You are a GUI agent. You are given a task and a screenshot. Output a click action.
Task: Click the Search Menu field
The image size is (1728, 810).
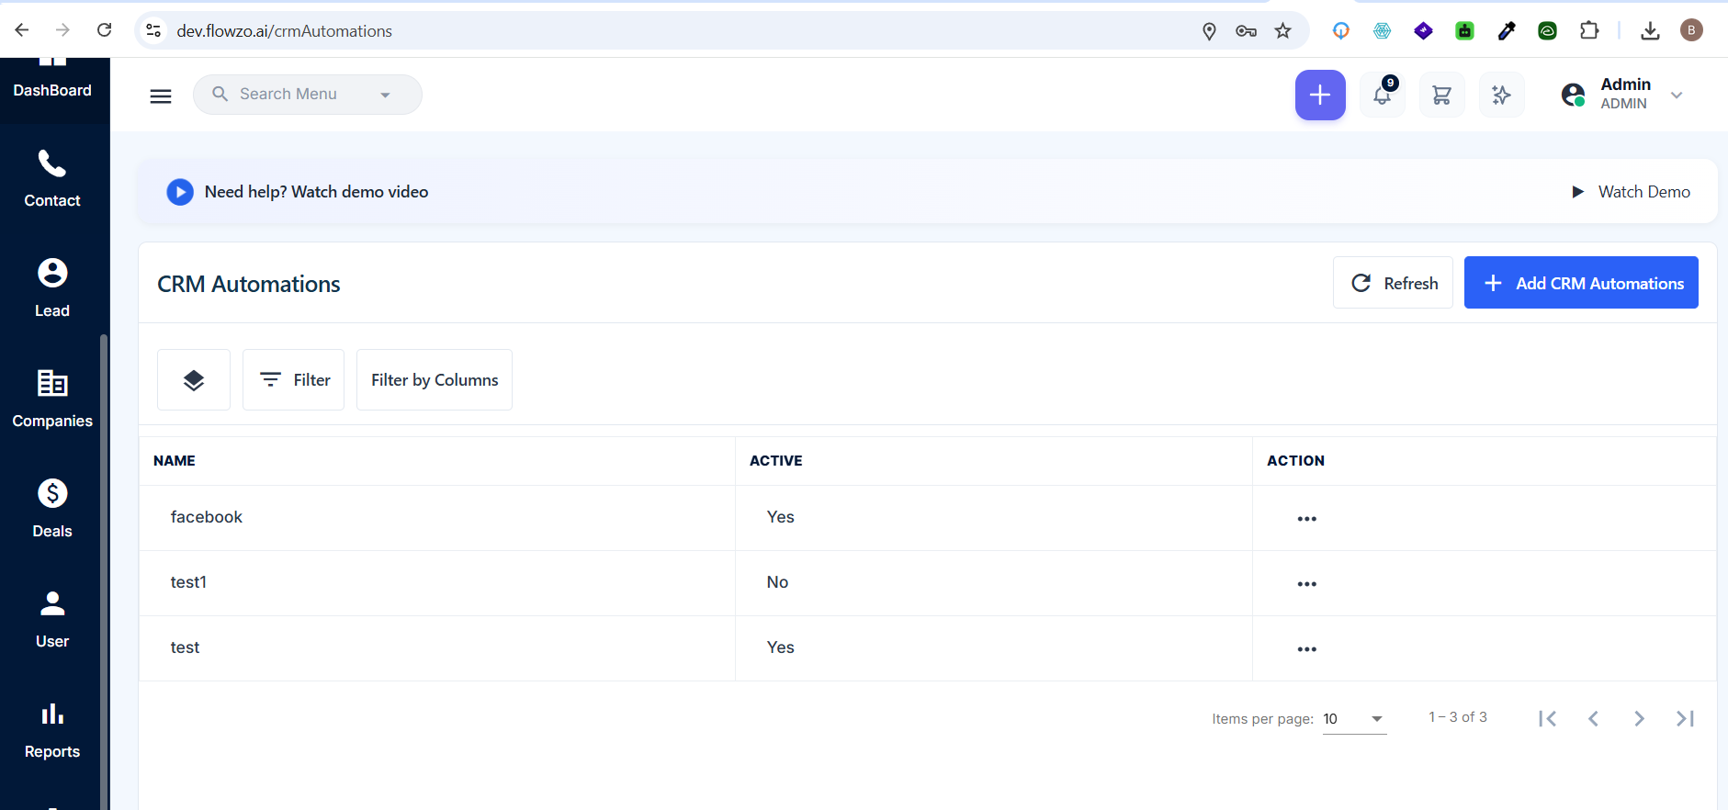307,95
